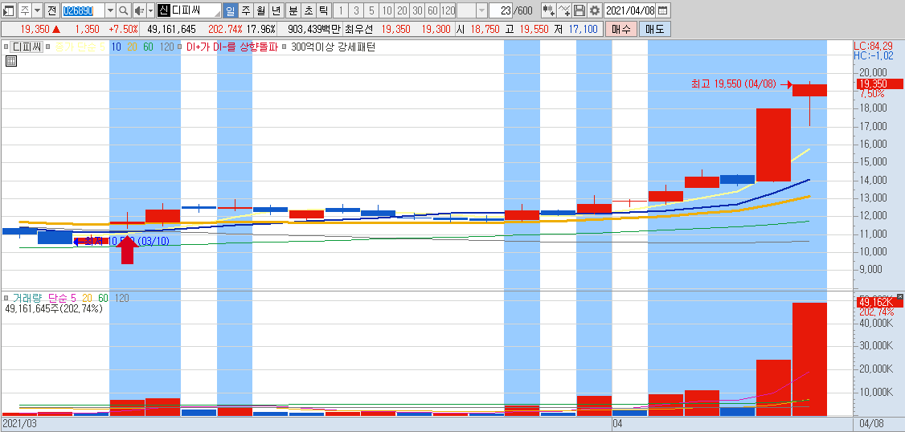Viewport: 905px width, 432px height.
Task: Click the 거래량 volume label
Action: click(28, 298)
